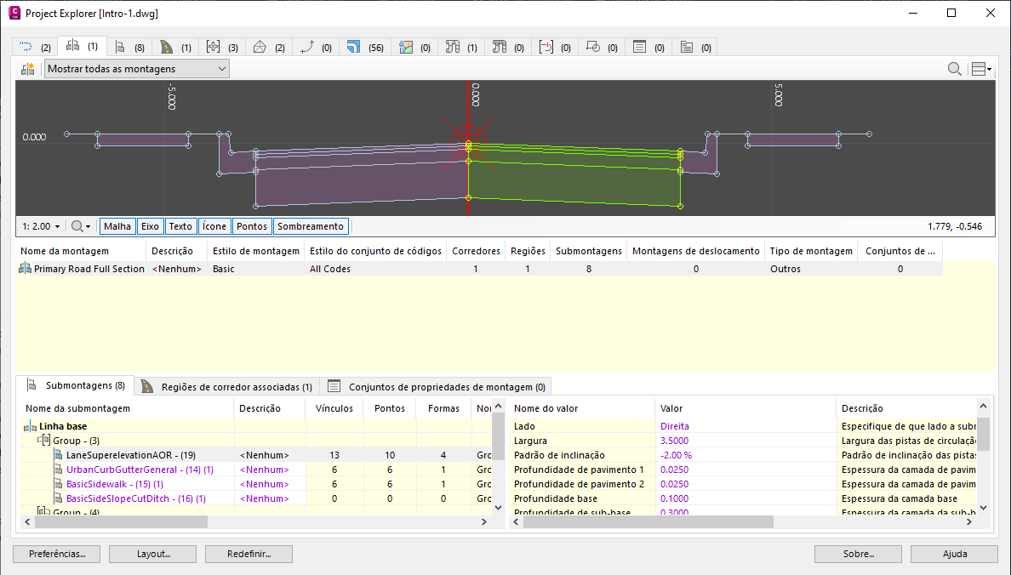The width and height of the screenshot is (1011, 575).
Task: Open the 1: 2.00 scale dropdown
Action: tap(41, 226)
